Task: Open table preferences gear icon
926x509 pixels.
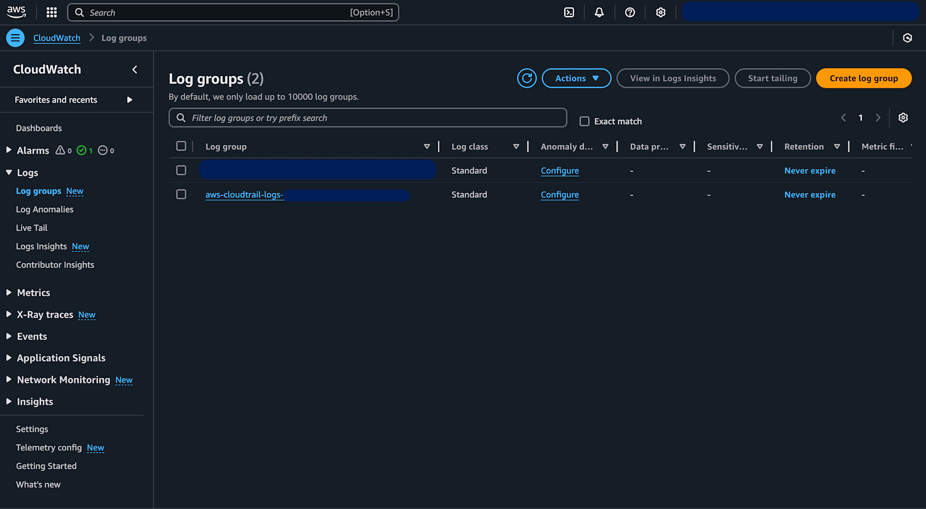Action: [x=903, y=118]
